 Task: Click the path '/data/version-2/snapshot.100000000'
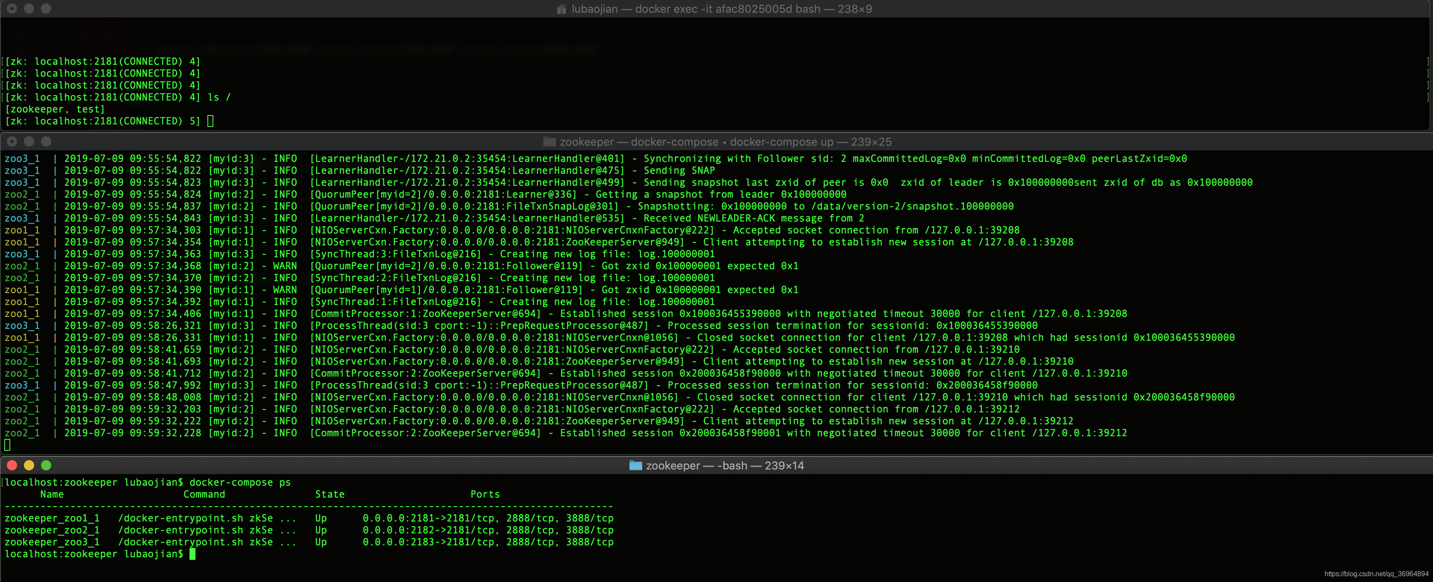pyautogui.click(x=912, y=207)
